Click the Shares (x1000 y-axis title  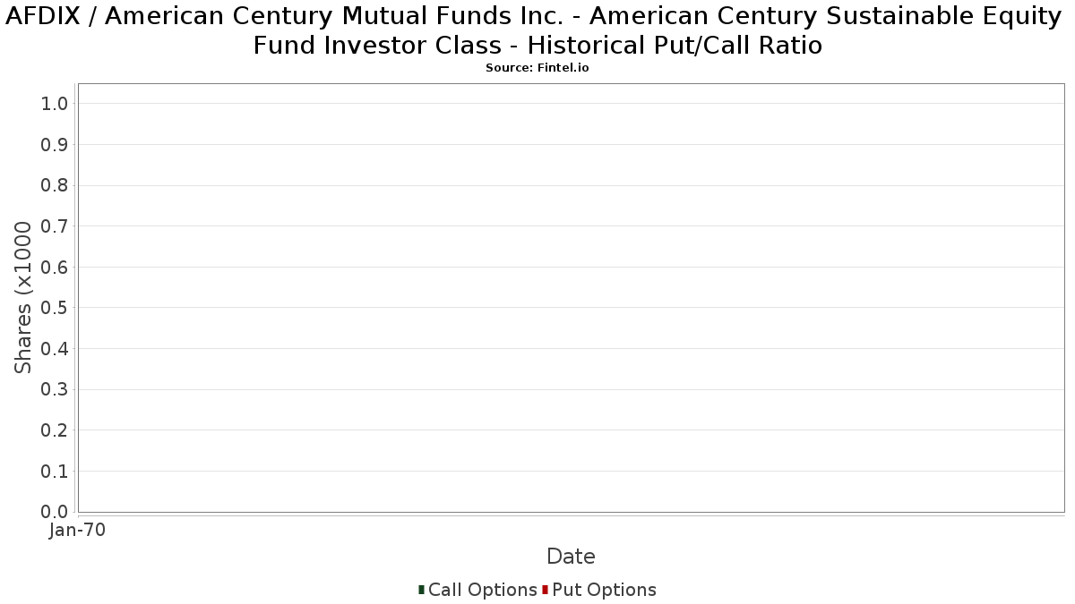23,298
